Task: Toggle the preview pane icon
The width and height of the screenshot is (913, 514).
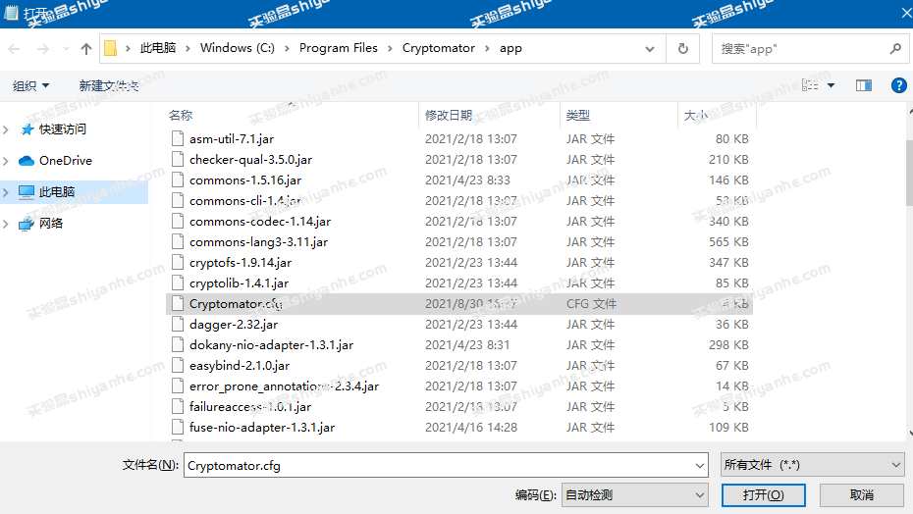Action: tap(864, 85)
